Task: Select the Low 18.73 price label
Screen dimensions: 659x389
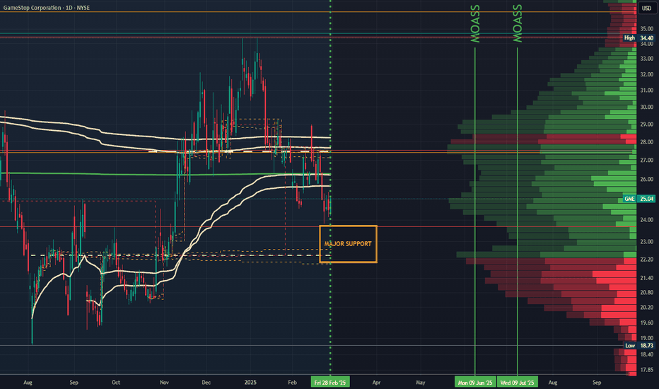Action: tap(638, 345)
